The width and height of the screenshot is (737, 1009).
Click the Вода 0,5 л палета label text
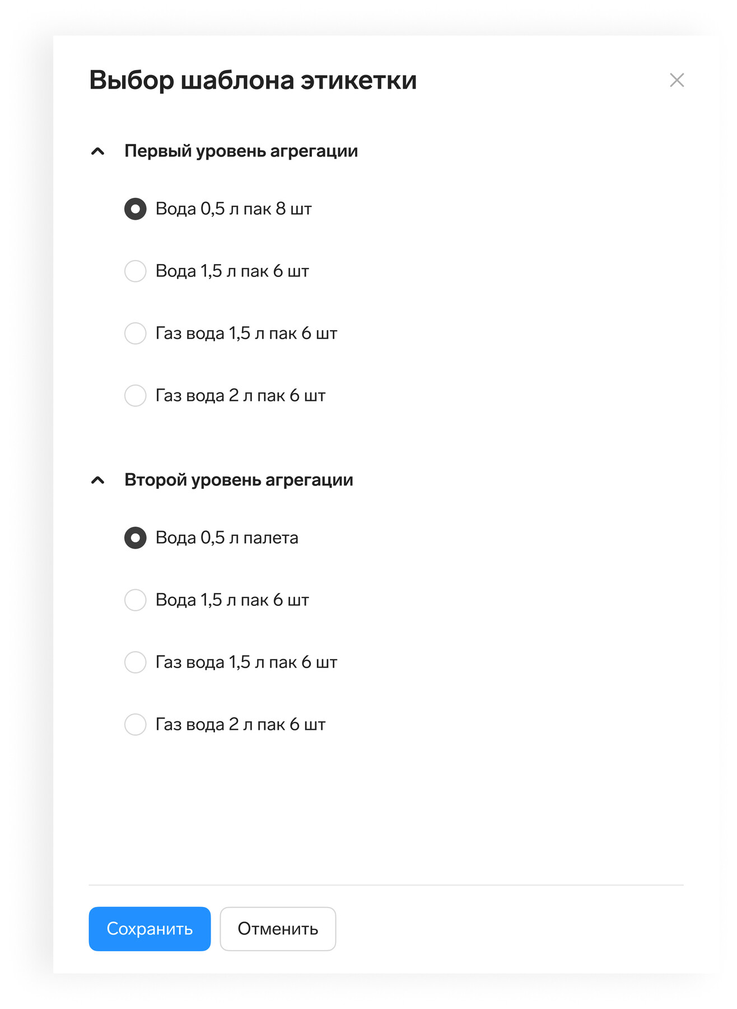(227, 538)
